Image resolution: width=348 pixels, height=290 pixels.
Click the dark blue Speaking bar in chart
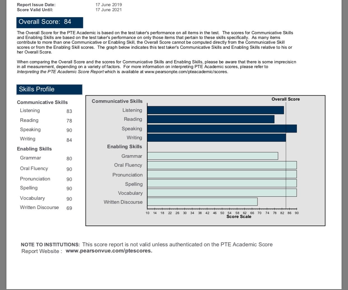coord(221,129)
